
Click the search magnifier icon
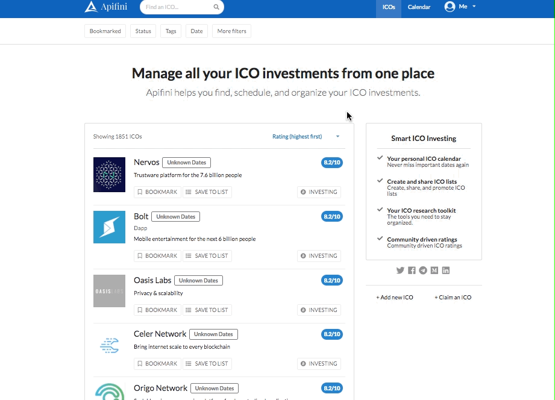(x=216, y=7)
